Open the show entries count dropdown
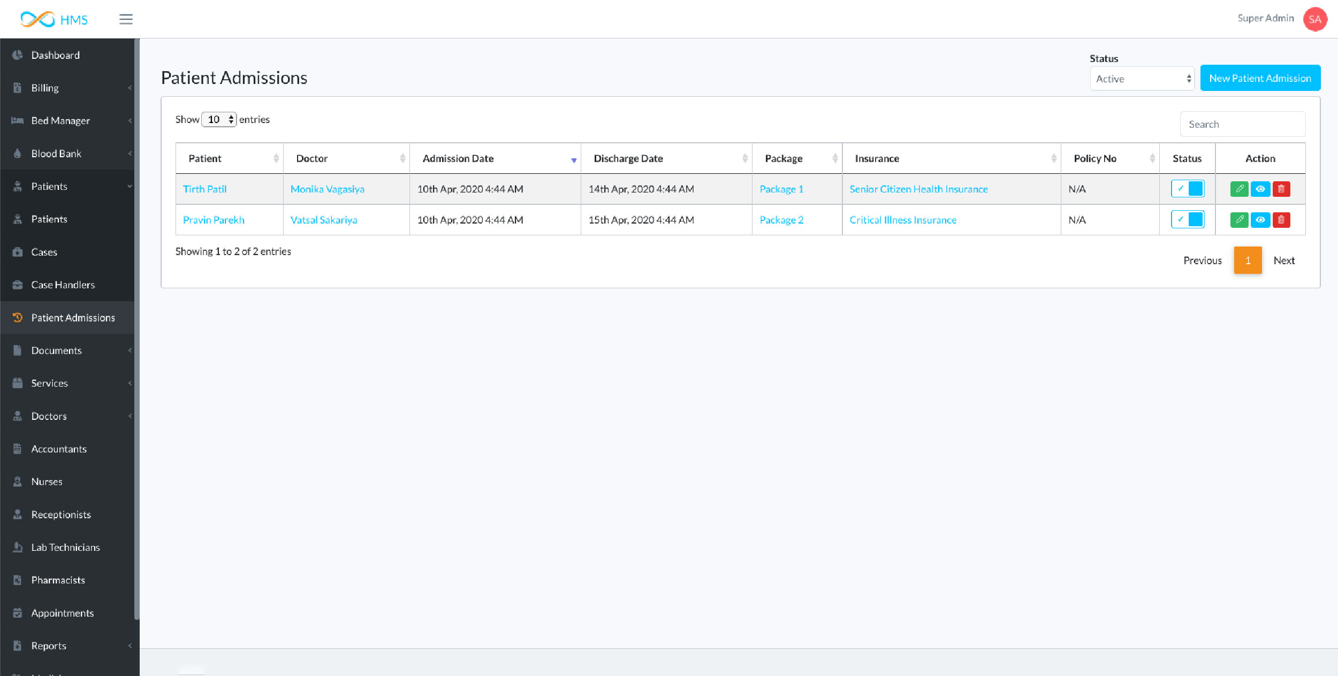 219,119
